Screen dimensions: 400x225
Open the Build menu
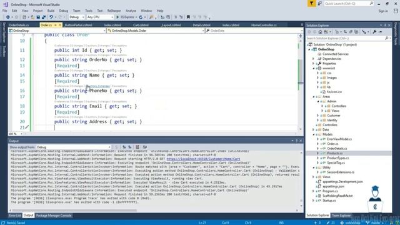pos(51,11)
